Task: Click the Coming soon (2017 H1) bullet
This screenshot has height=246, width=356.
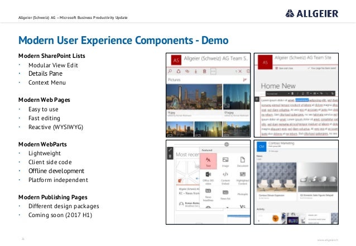Action: pos(60,215)
